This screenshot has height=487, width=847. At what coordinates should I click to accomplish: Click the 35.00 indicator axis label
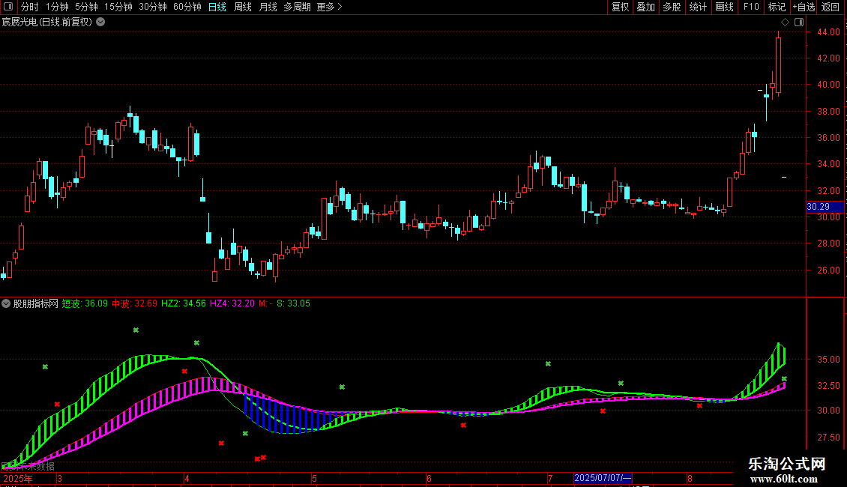[x=828, y=360]
